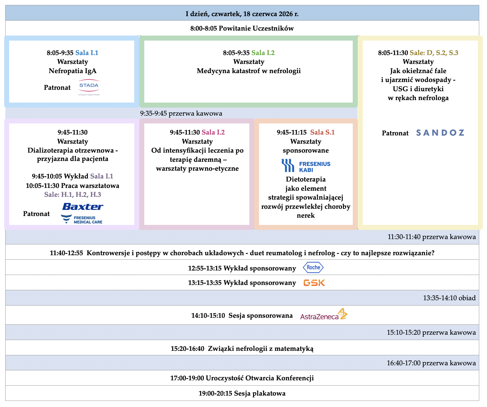Screen dimensions: 487x407
Task: Select the green Sala I.2 label
Action: tap(263, 53)
